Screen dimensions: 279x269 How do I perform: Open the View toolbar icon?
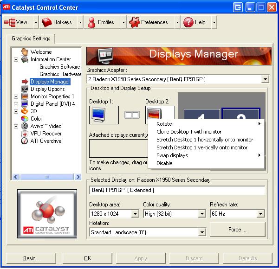tap(10, 22)
